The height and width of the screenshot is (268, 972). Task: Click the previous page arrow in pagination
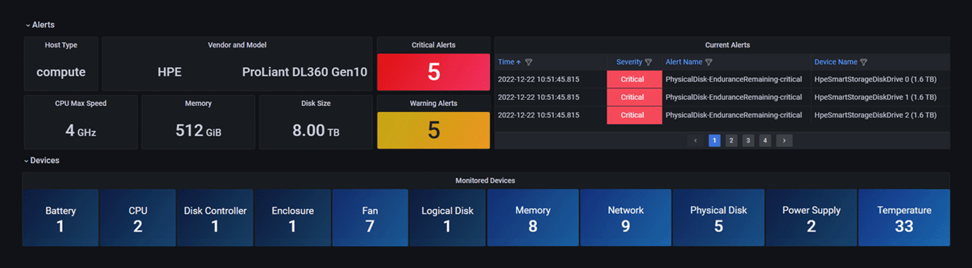pyautogui.click(x=696, y=141)
